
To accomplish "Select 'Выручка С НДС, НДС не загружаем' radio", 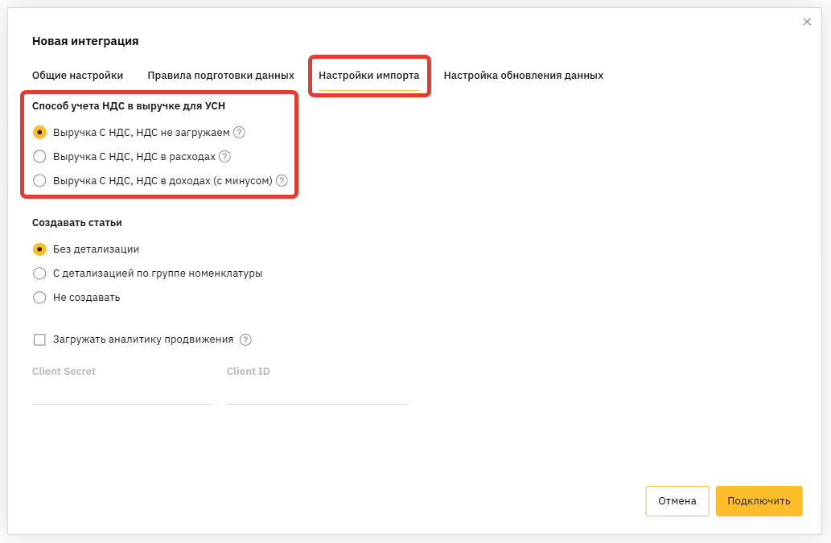I will pyautogui.click(x=39, y=133).
